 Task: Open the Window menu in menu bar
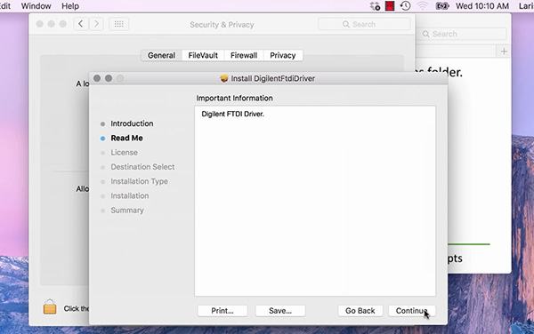click(36, 6)
